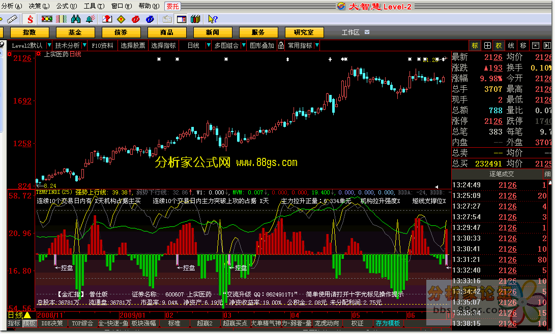
Task: Open the 窗口(W) menu
Action: point(122,6)
